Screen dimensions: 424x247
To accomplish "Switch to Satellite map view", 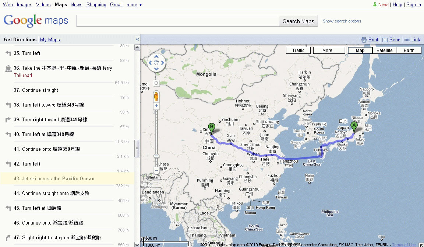I will (384, 51).
